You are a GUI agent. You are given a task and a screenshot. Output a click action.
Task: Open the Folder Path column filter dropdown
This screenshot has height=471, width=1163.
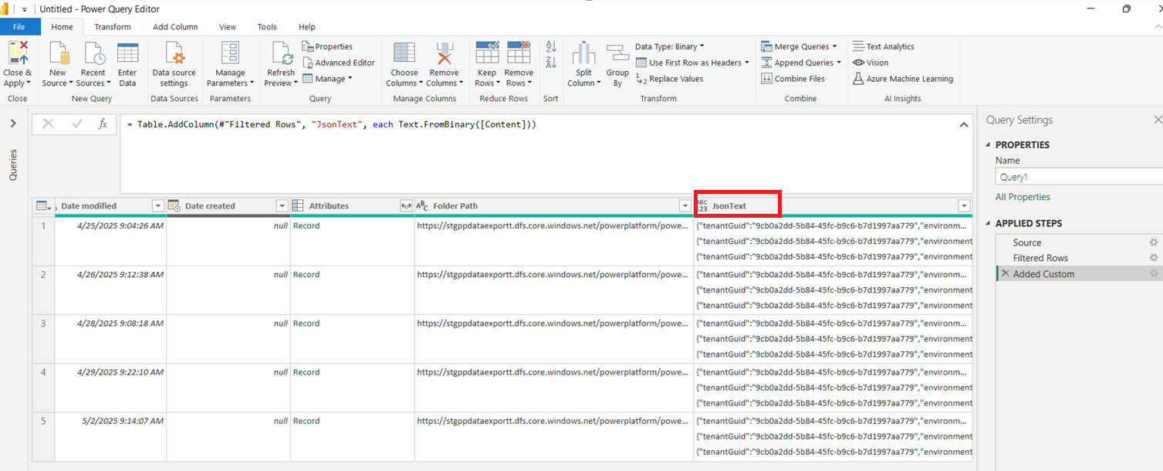(x=685, y=206)
